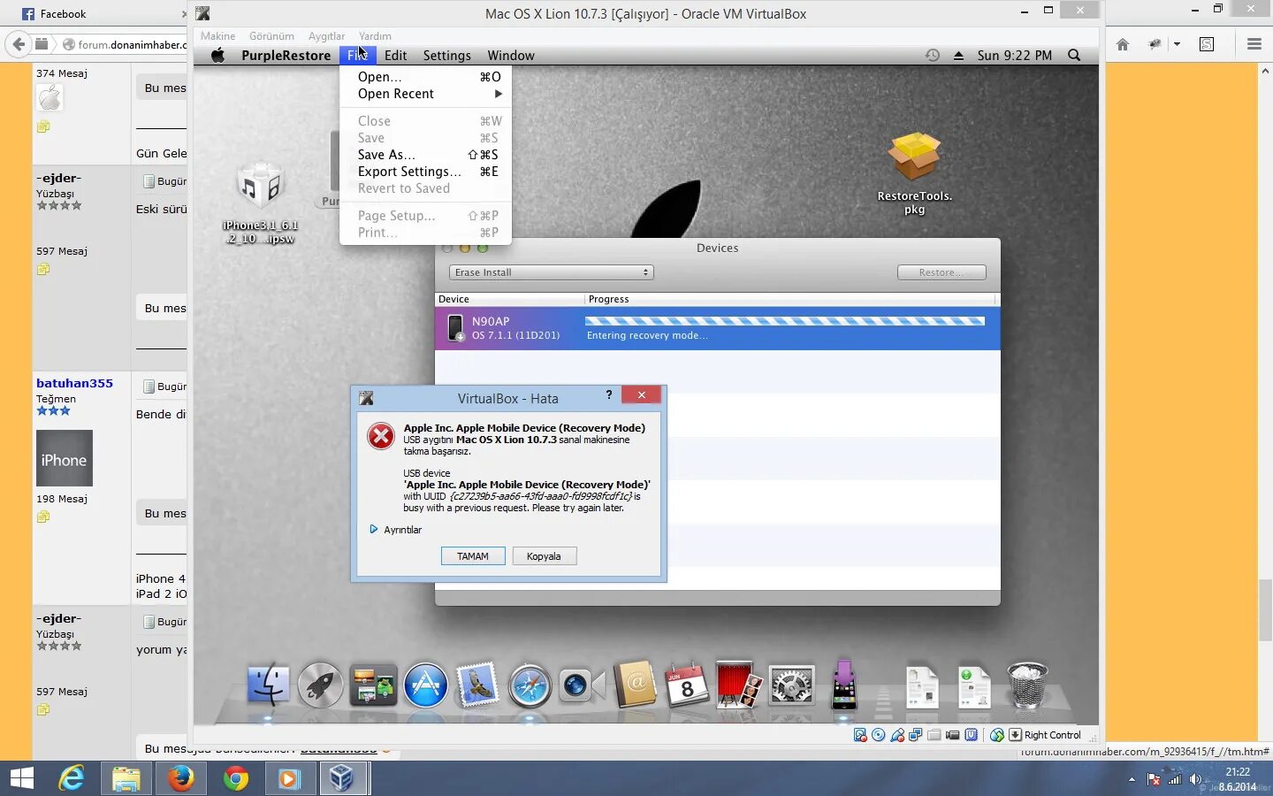
Task: Click VirtualBox USB status icon
Action: [897, 735]
